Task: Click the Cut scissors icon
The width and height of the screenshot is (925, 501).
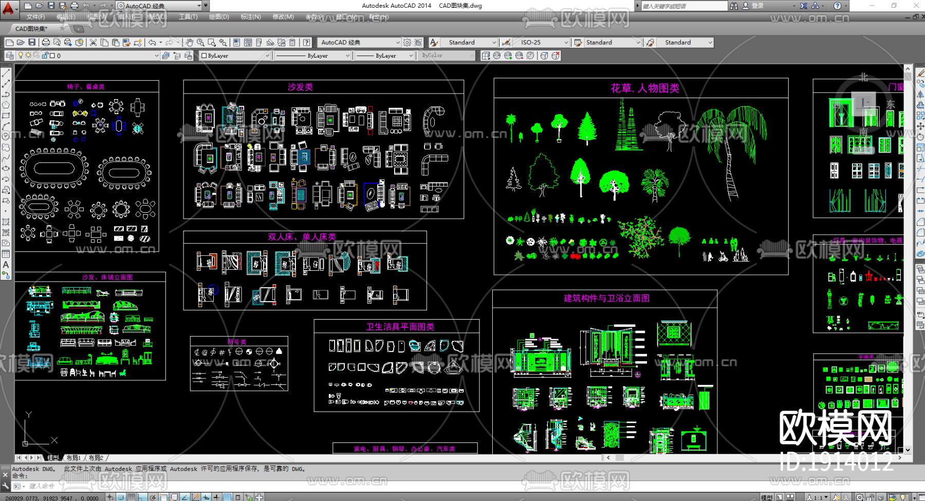Action: click(x=93, y=43)
